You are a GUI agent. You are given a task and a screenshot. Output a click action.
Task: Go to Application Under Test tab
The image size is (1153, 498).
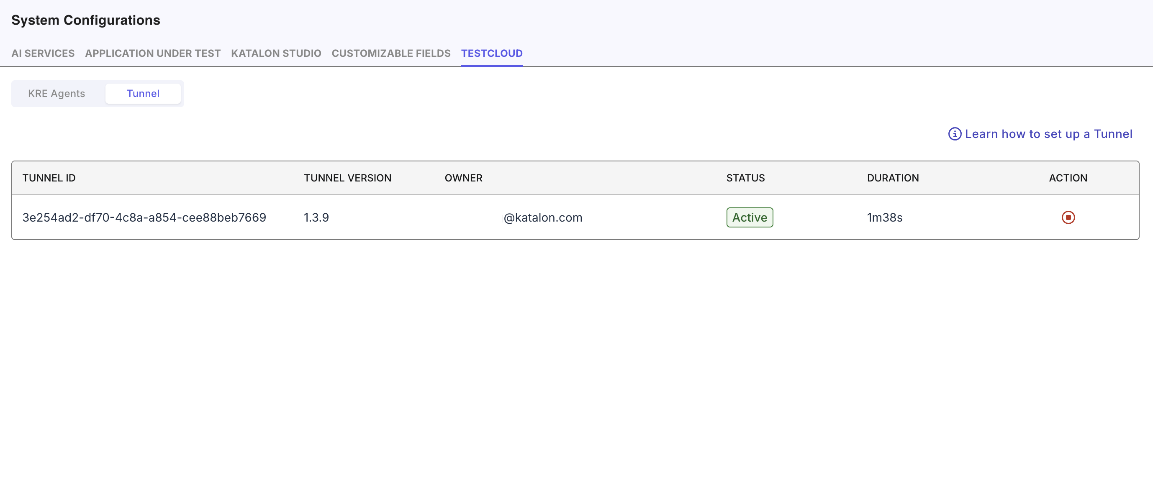pyautogui.click(x=153, y=53)
